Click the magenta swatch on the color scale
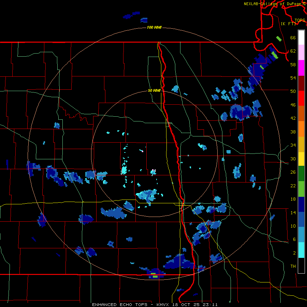This screenshot has width=307, height=307. 301,68
